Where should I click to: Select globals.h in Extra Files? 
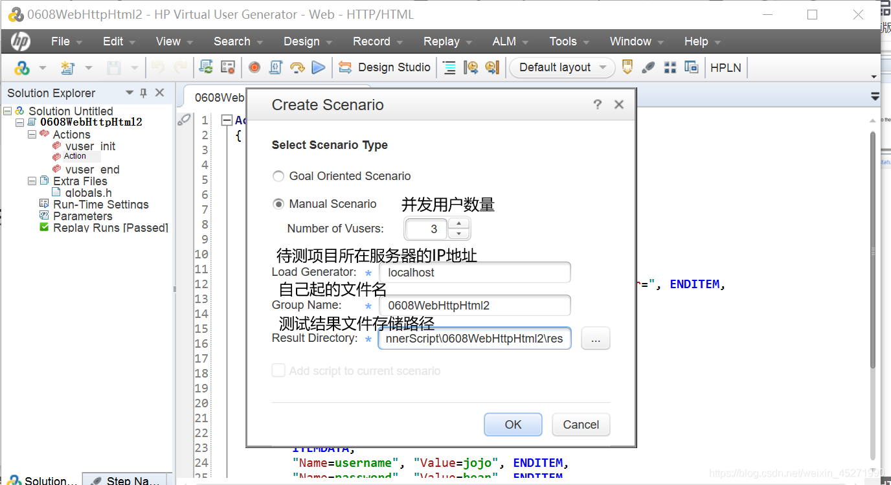88,193
